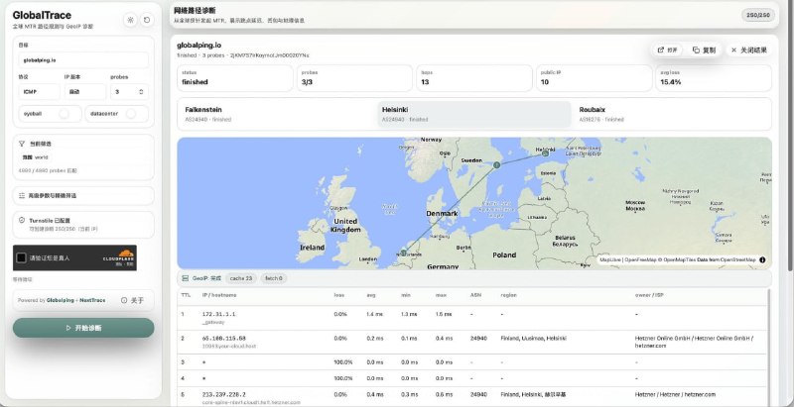Click the filter funnel icon 当前筛选
Image resolution: width=794 pixels, height=407 pixels.
click(22, 144)
